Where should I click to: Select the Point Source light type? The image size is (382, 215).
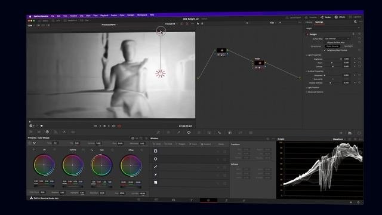click(332, 46)
